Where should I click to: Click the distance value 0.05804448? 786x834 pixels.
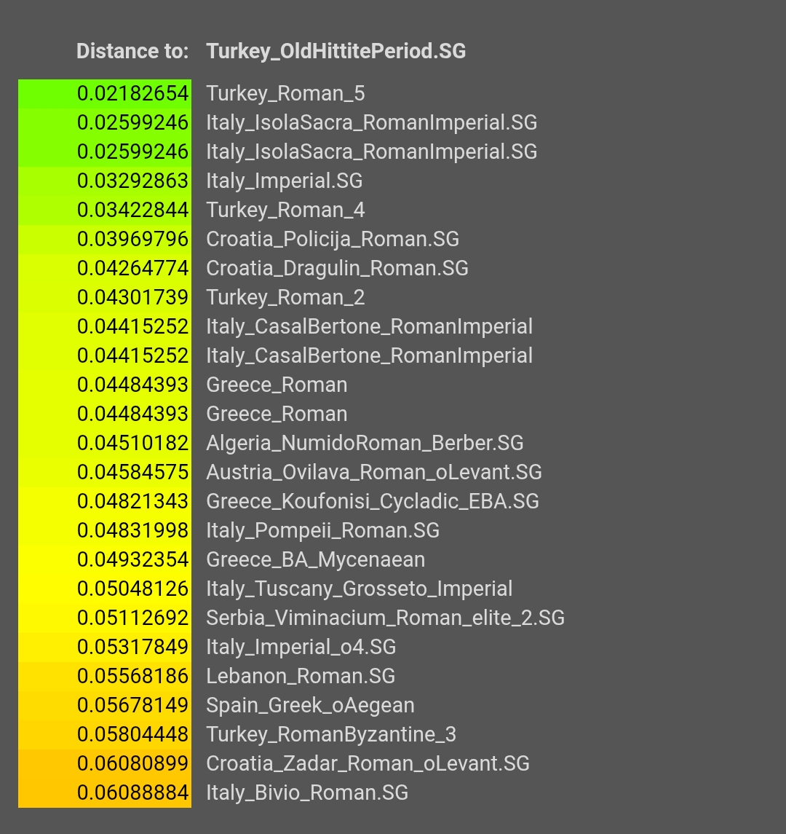coord(133,734)
